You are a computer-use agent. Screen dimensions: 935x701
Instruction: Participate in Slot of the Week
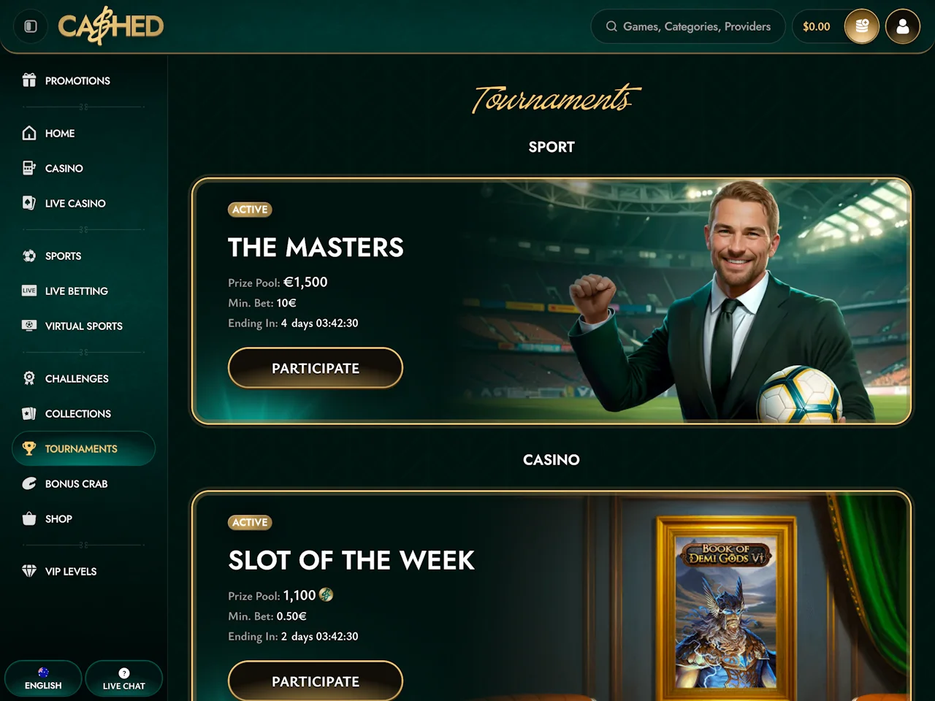click(316, 681)
